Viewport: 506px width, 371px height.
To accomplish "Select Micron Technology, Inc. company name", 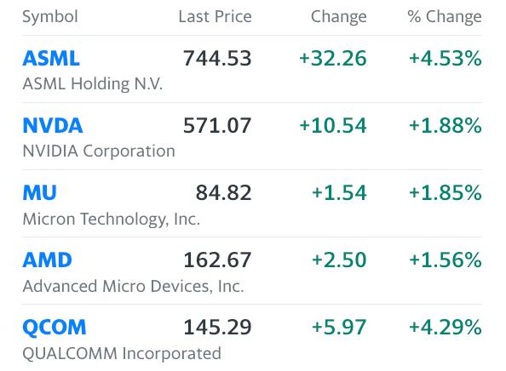I will point(112,219).
